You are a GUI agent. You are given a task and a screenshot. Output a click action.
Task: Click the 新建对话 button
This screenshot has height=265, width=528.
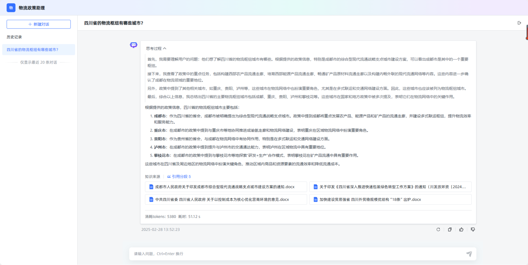(x=39, y=24)
